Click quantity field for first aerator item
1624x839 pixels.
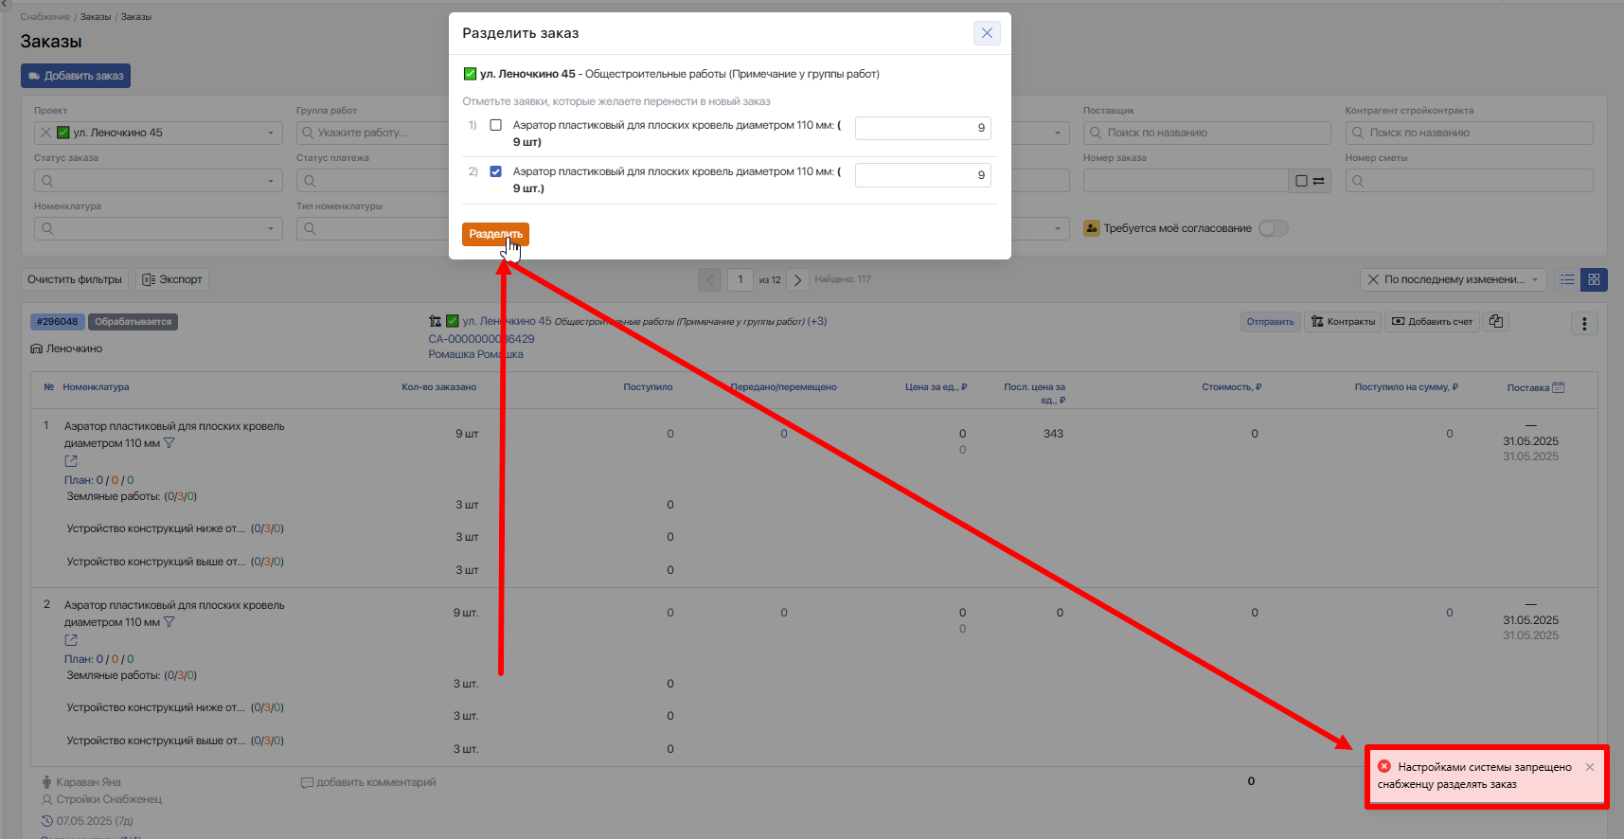pyautogui.click(x=922, y=128)
